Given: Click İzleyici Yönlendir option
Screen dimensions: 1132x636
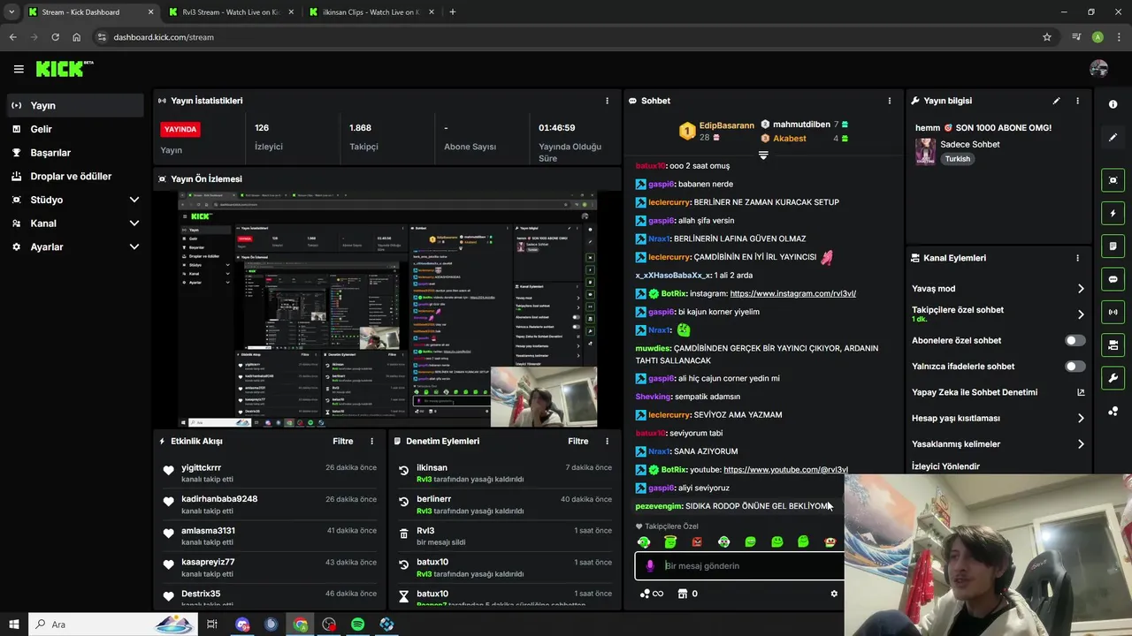Looking at the screenshot, I should click(x=945, y=466).
